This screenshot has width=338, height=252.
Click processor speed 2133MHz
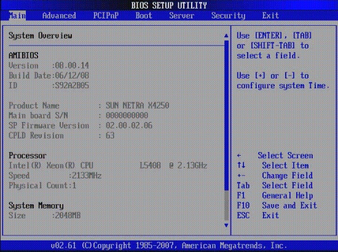click(87, 176)
